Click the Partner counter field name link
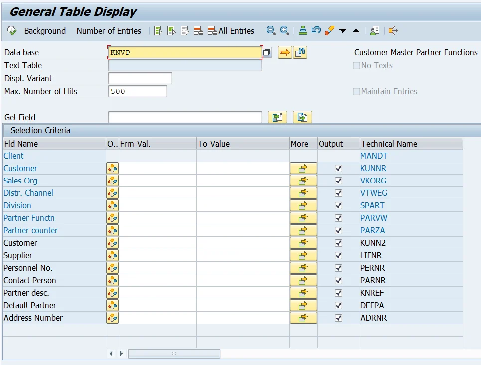This screenshot has height=365, width=481. (x=31, y=230)
